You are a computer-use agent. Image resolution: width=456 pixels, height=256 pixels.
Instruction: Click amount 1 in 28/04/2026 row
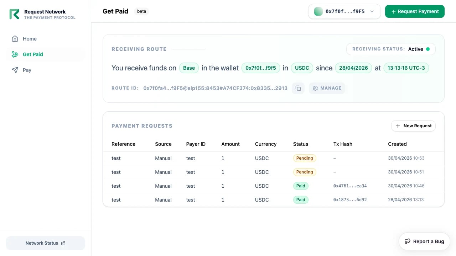coord(223,200)
